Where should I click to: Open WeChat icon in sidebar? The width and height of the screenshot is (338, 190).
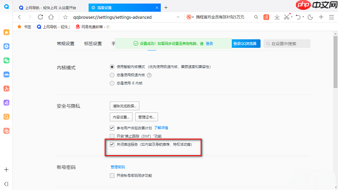6,60
